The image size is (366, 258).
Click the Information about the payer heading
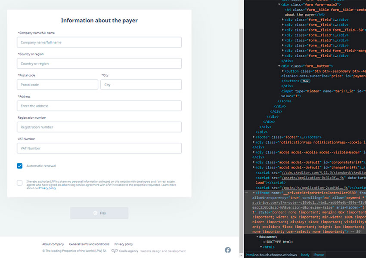99,20
